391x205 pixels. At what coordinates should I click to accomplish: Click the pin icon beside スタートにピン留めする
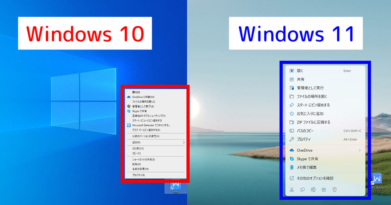point(291,105)
